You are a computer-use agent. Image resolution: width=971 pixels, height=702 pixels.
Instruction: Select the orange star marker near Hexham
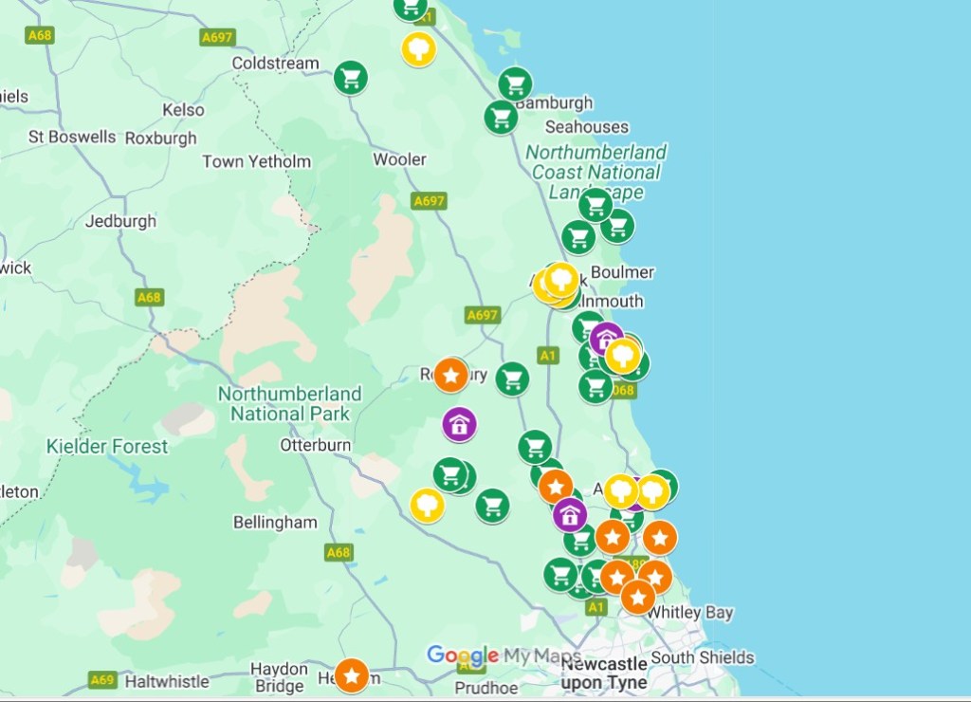tap(351, 675)
